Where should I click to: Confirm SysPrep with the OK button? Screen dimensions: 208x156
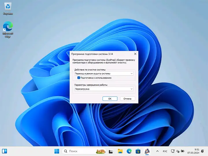pyautogui.click(x=110, y=99)
